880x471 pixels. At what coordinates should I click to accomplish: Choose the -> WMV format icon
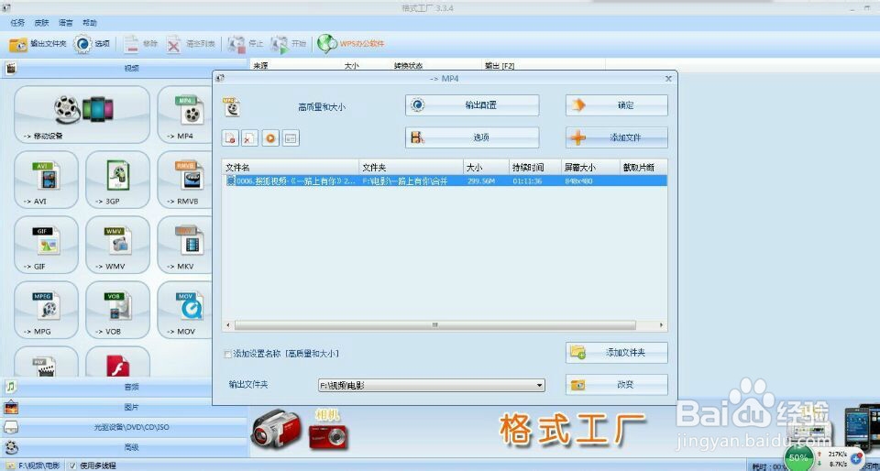point(118,245)
